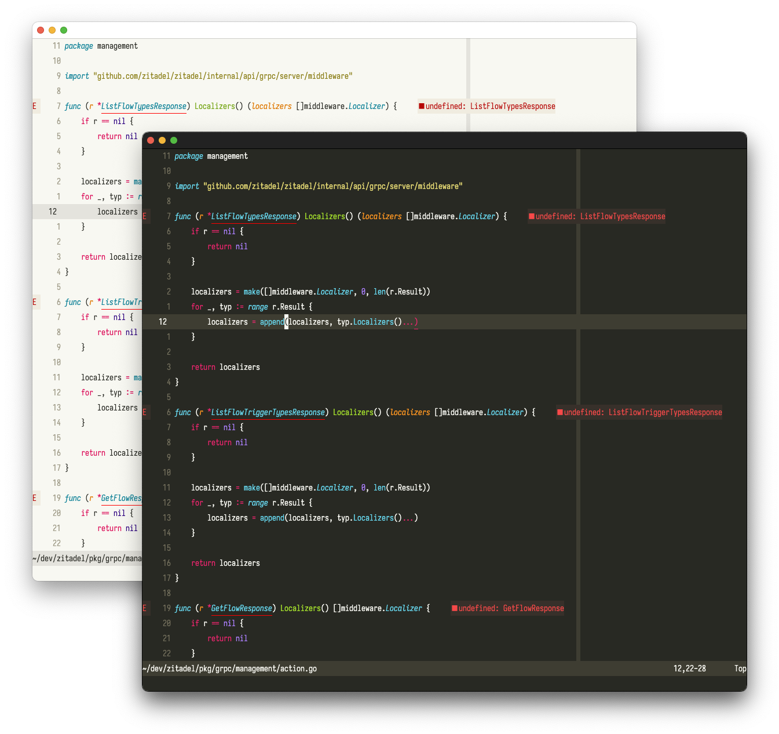Viewport: 779px width, 734px height.
Task: Minimize the dark editor window with yellow button
Action: (162, 140)
